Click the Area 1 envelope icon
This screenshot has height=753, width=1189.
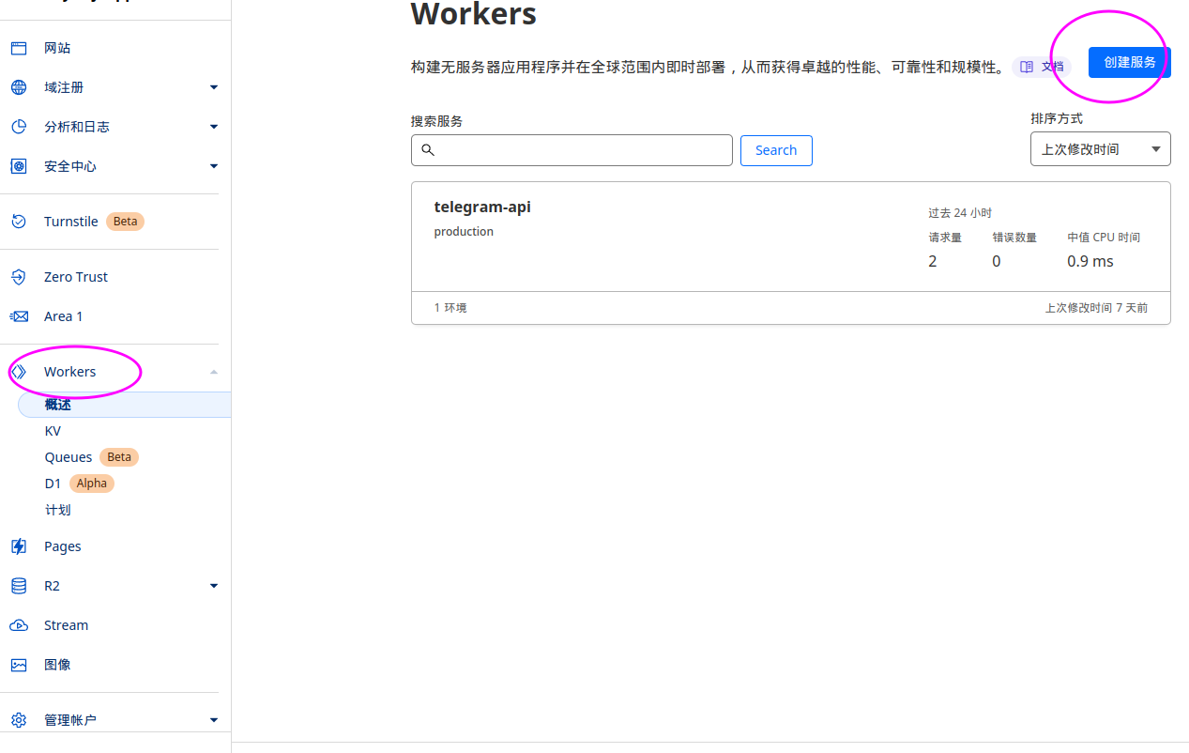19,316
